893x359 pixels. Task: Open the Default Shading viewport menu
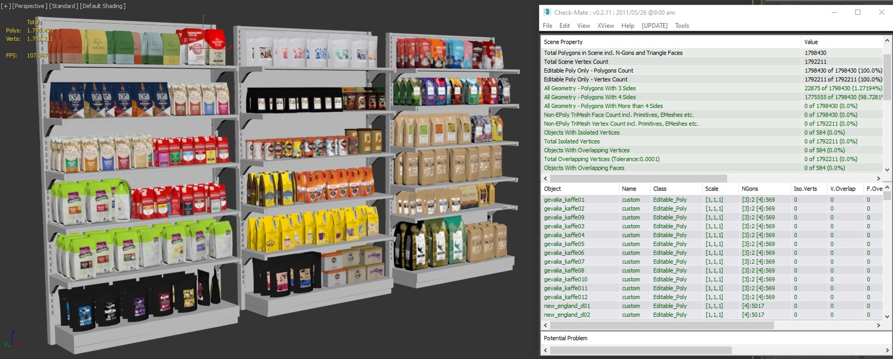103,6
